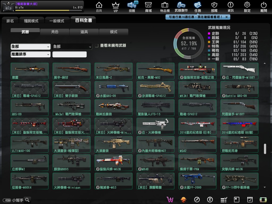Open the 首頁 home icon

coord(99,7)
